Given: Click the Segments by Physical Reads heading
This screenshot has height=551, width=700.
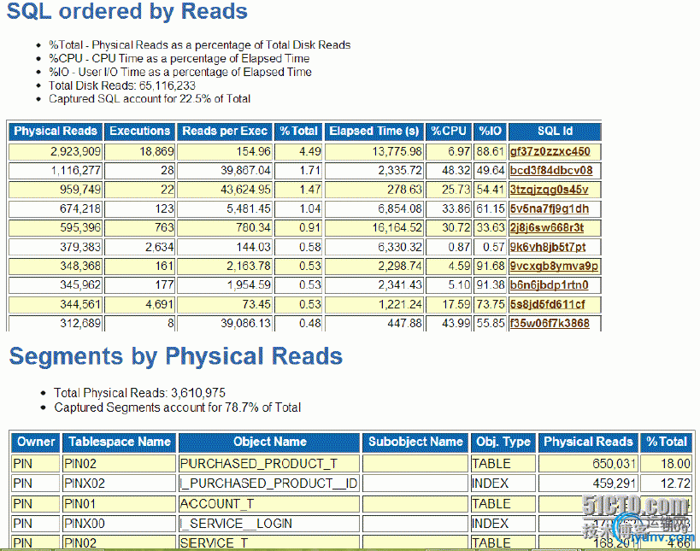Looking at the screenshot, I should 176,356.
